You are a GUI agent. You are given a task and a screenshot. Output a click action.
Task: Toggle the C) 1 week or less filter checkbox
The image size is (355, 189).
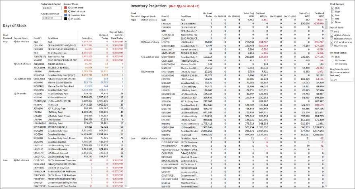pyautogui.click(x=332, y=42)
